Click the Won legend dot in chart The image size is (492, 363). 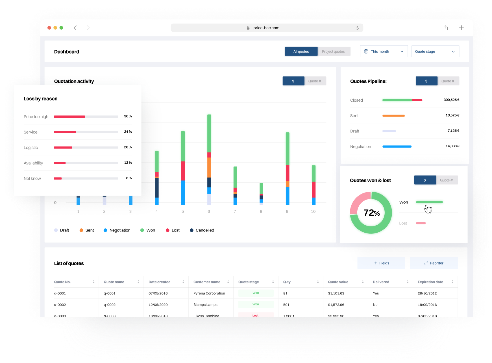point(142,230)
